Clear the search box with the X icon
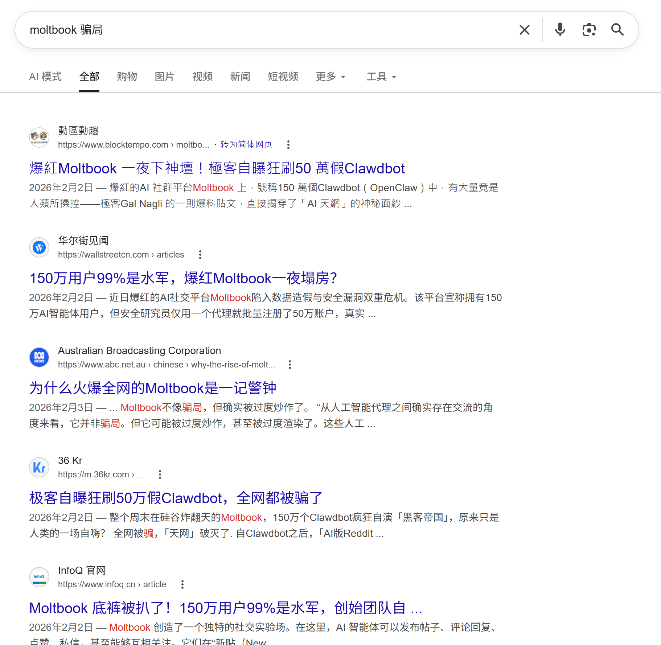 tap(524, 30)
